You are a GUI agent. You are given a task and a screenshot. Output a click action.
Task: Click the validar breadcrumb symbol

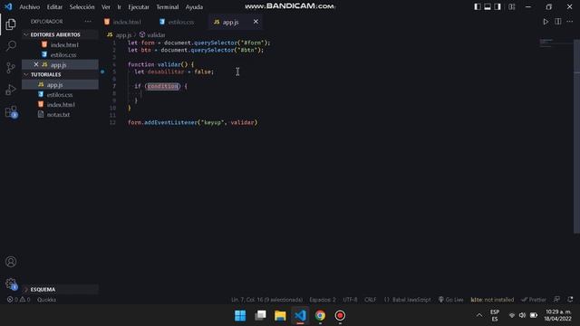coord(156,35)
